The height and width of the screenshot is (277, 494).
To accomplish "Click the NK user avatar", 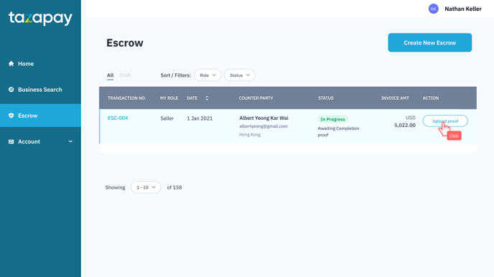I will pyautogui.click(x=434, y=9).
